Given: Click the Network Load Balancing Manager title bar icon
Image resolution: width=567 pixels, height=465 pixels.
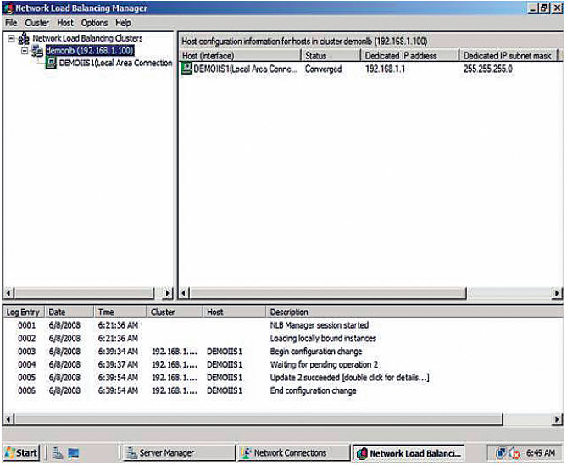Looking at the screenshot, I should (8, 8).
